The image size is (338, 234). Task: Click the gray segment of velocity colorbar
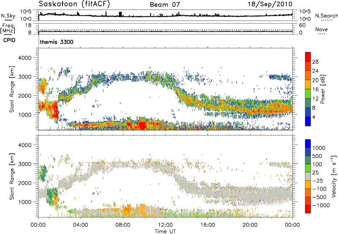coord(308,176)
